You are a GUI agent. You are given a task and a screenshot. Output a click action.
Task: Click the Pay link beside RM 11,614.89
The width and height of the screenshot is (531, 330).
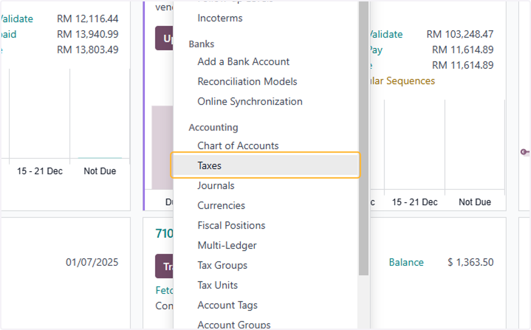tap(376, 50)
